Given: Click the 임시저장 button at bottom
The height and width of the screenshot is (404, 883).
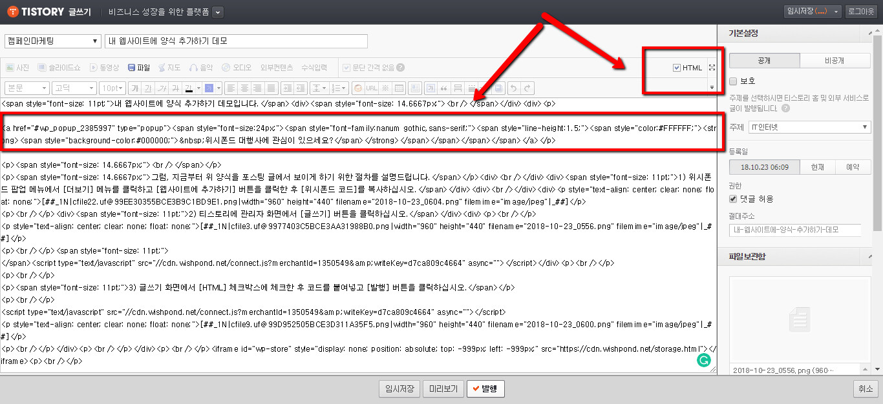Looking at the screenshot, I should (x=399, y=389).
